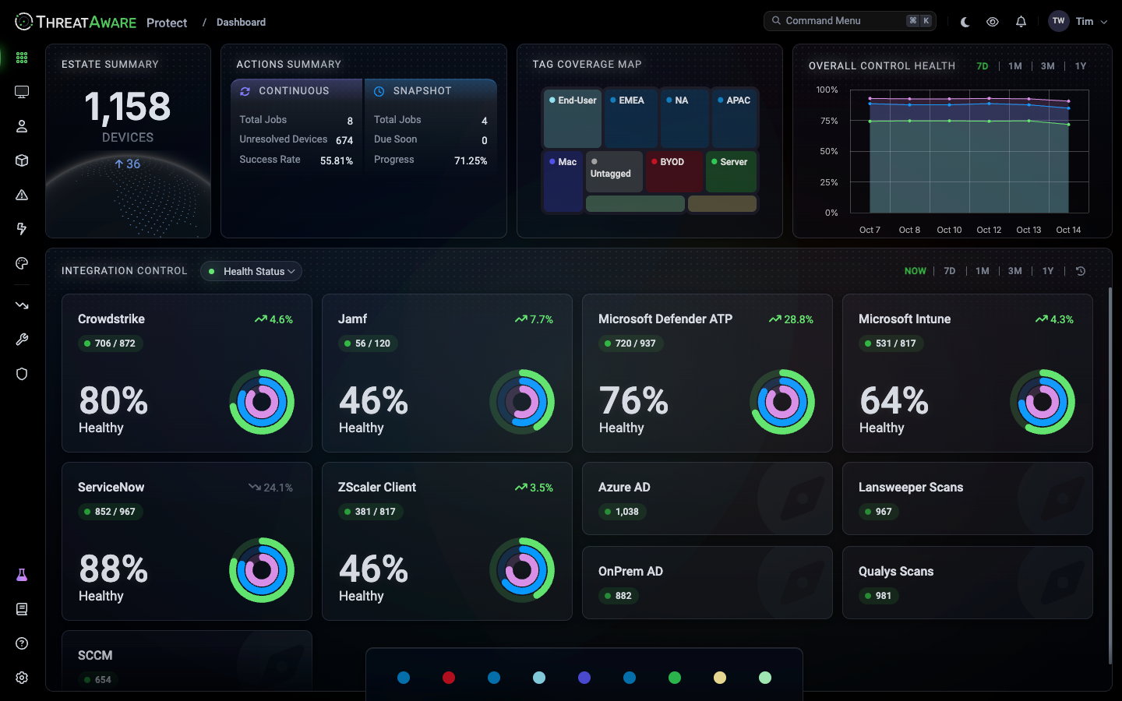Viewport: 1122px width, 701px height.
Task: Click the ThreatAware logo
Action: [x=76, y=22]
